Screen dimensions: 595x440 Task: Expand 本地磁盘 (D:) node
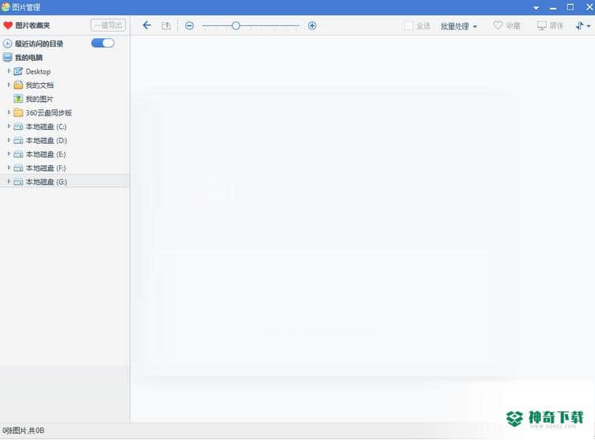9,140
